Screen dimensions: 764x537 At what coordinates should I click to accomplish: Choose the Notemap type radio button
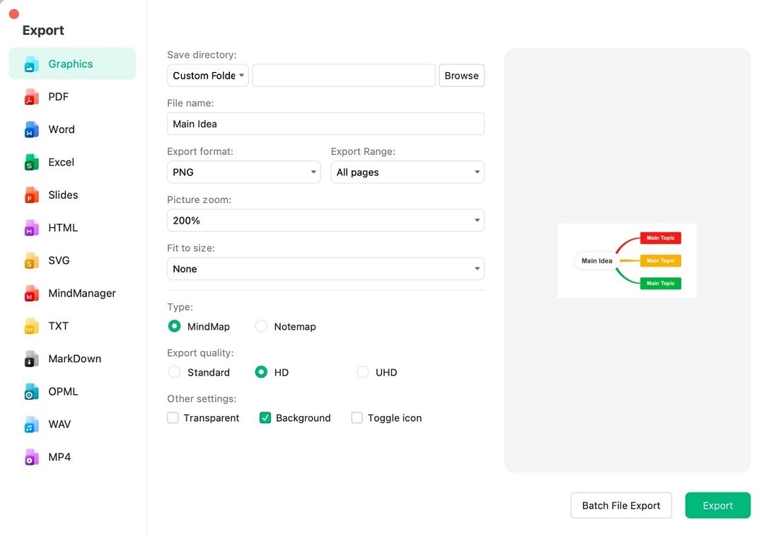[x=262, y=326]
